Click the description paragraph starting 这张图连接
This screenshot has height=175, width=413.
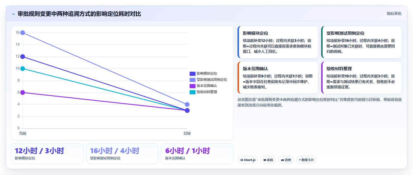click(320, 102)
